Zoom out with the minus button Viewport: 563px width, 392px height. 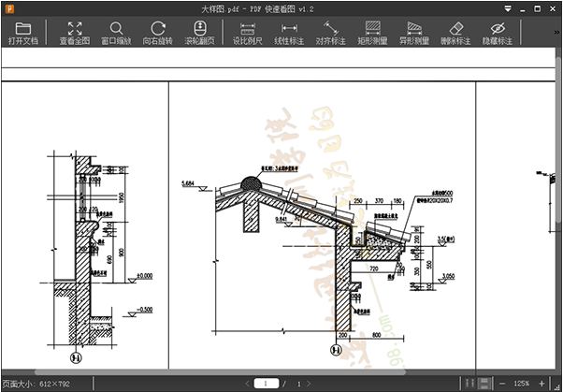[x=502, y=384]
